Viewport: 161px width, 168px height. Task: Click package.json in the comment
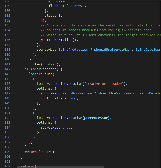139,30
